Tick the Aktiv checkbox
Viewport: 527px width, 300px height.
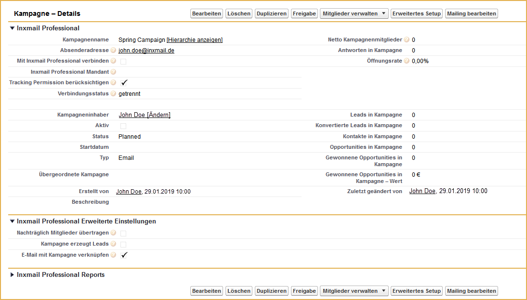(x=123, y=126)
